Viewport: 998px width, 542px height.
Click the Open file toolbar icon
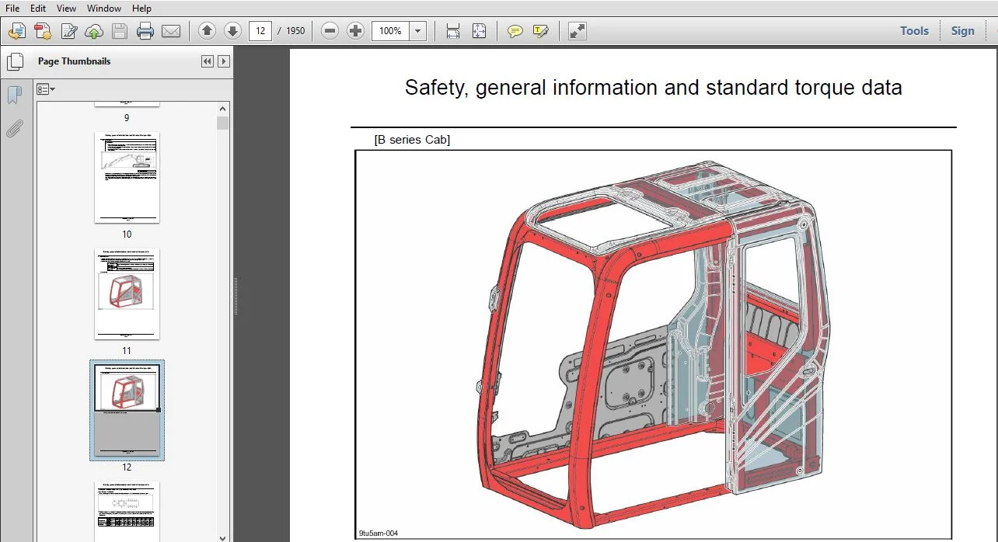(x=16, y=31)
